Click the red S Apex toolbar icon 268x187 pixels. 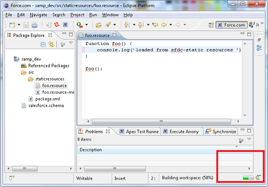(x=57, y=25)
